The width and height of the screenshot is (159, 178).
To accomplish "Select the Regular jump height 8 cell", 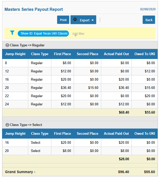I will pos(15,63).
